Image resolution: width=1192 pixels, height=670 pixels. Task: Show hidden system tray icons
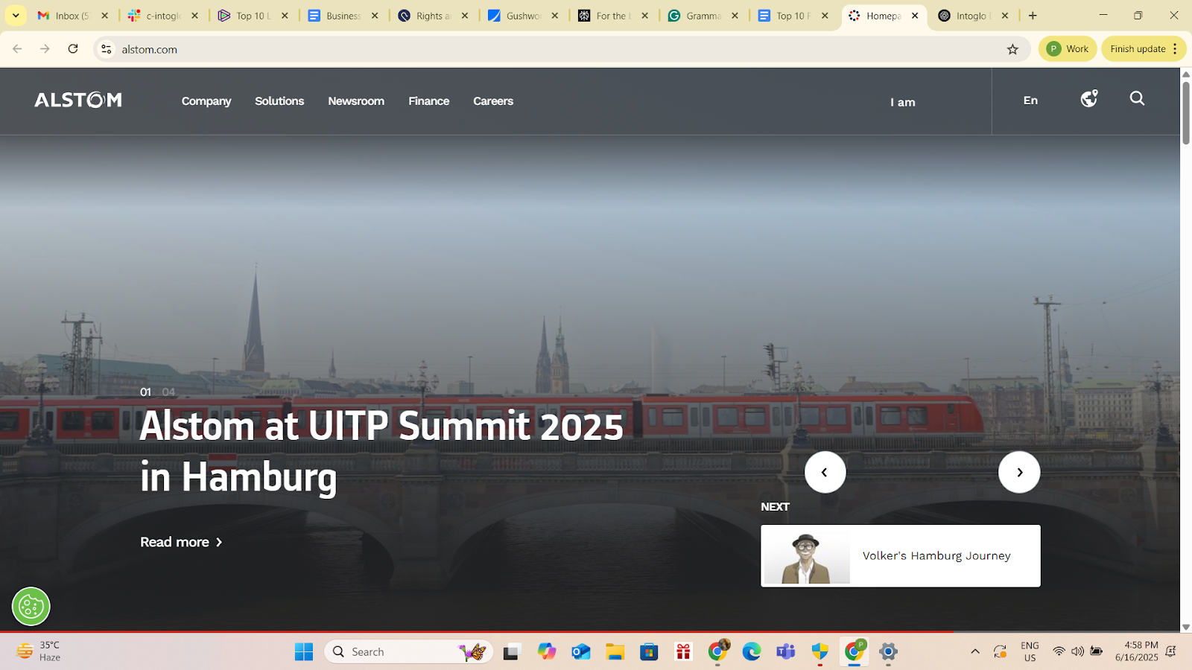click(975, 651)
